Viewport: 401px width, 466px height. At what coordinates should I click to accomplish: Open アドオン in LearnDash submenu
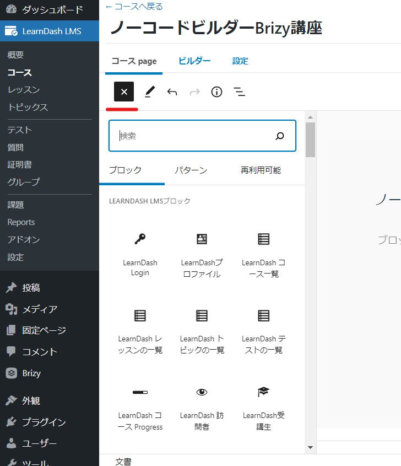point(24,239)
